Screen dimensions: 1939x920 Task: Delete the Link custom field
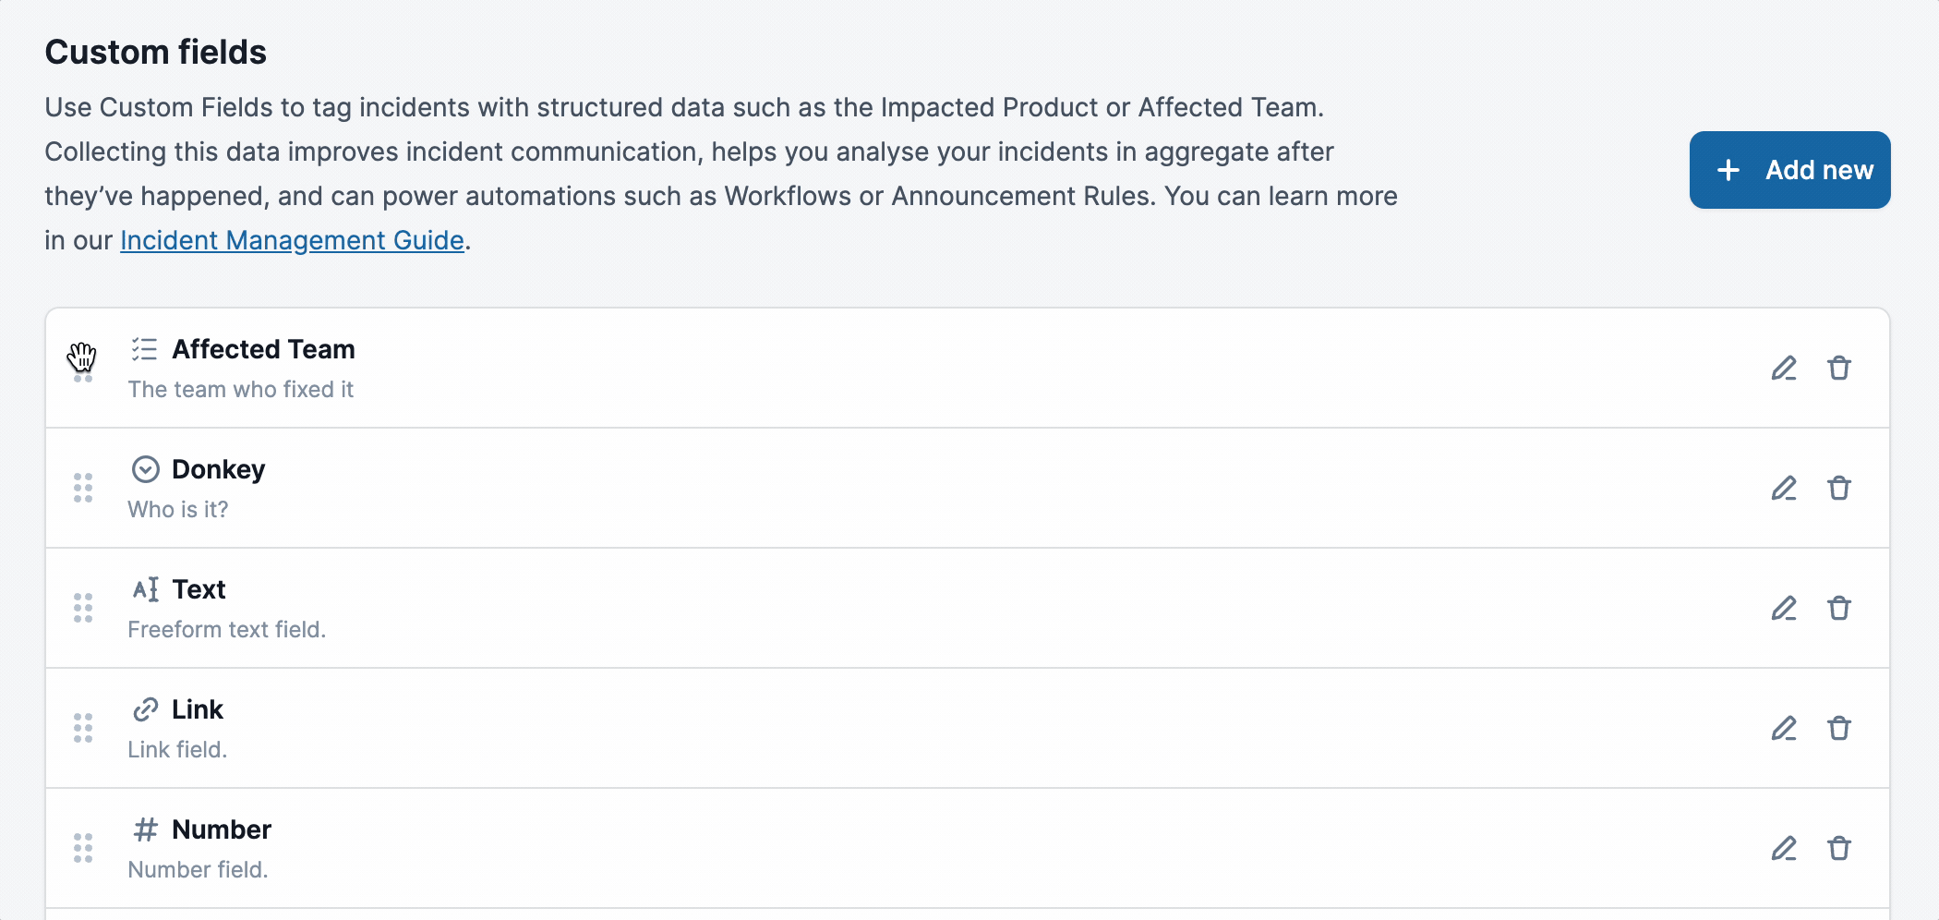point(1839,728)
